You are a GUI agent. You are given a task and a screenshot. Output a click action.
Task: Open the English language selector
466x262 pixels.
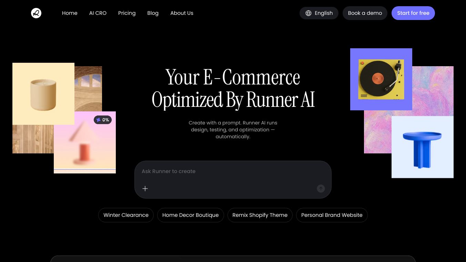[x=319, y=13]
